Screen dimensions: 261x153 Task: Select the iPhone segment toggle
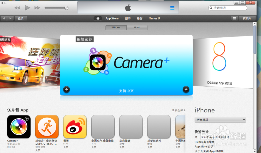click(116, 28)
